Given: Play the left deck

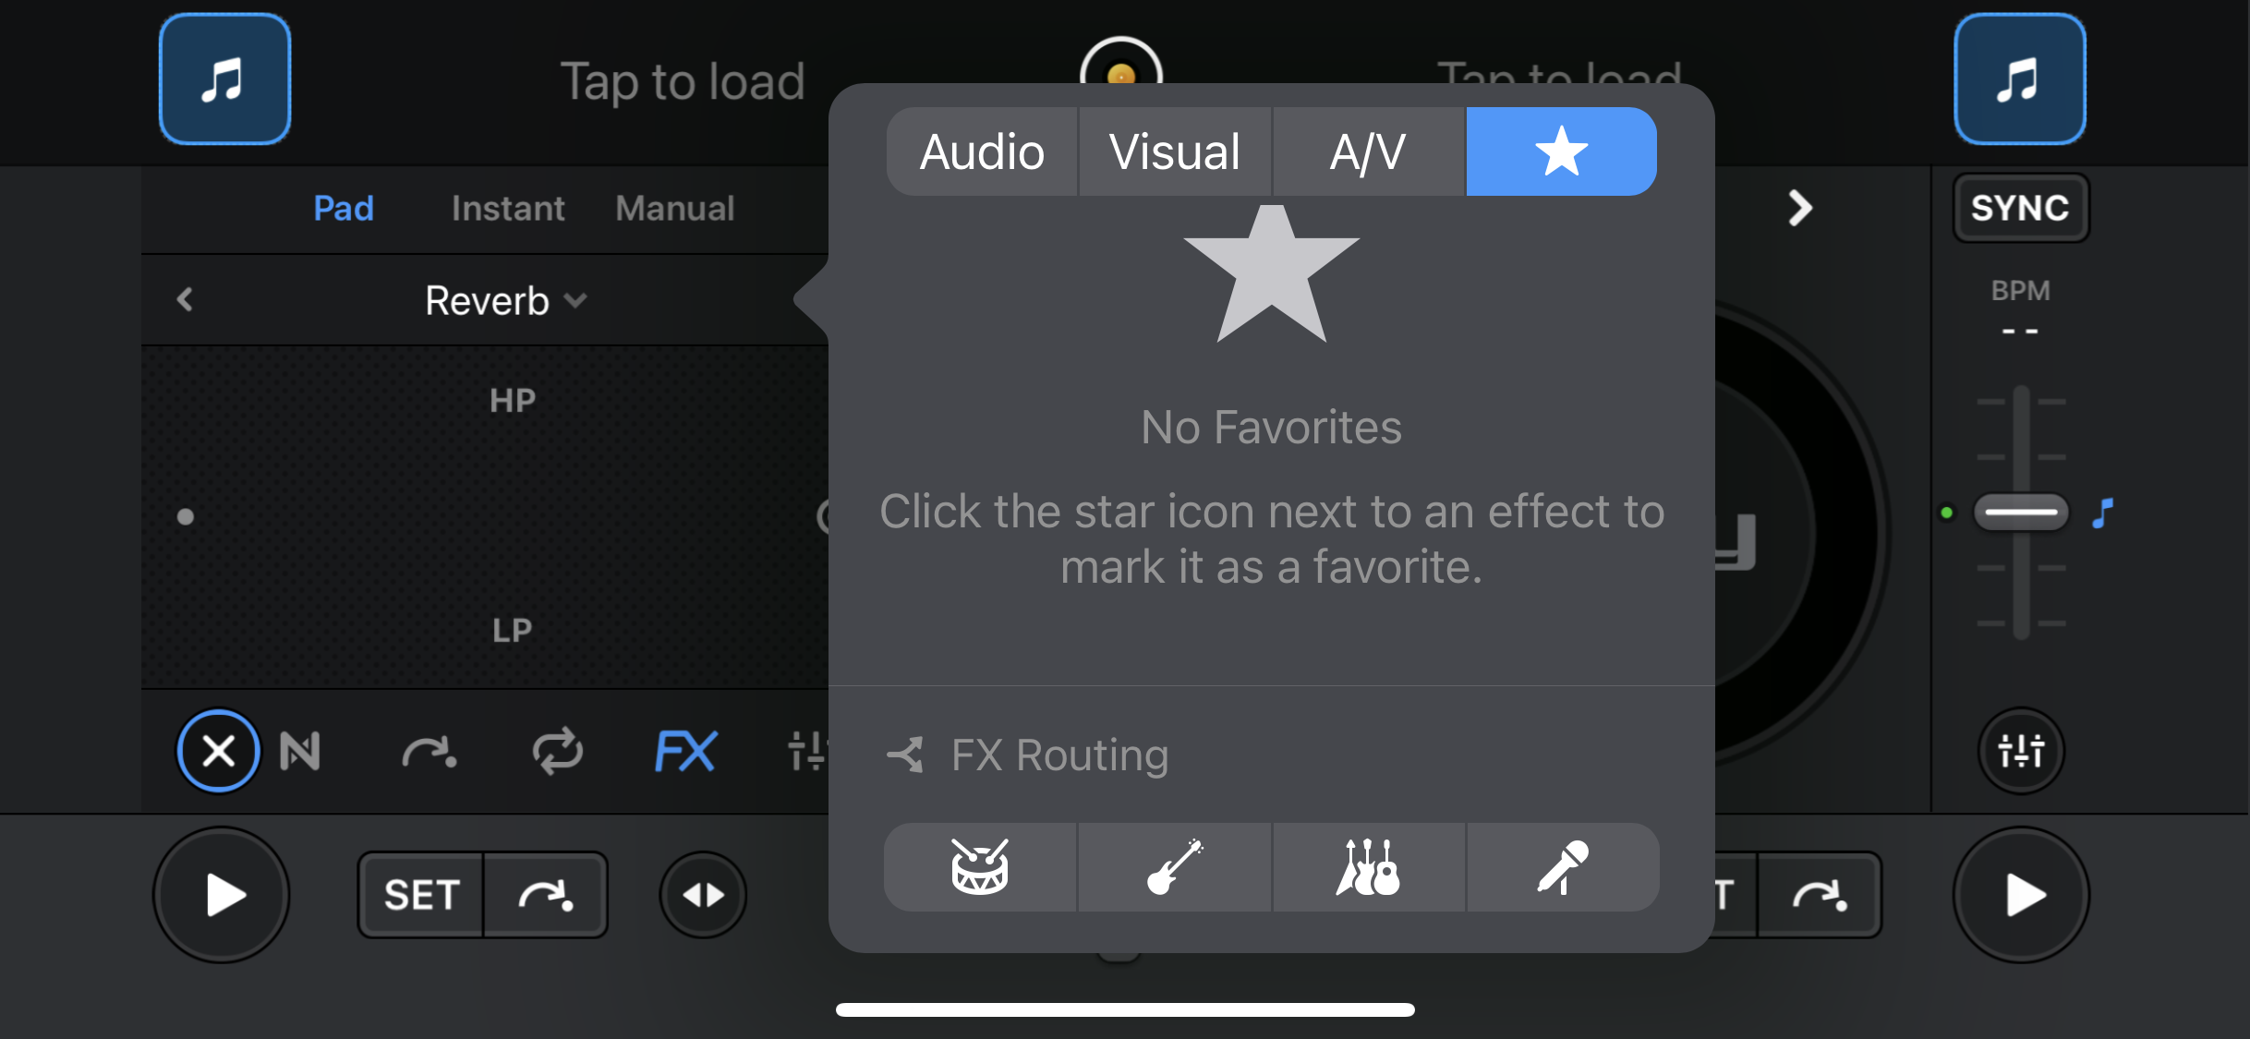Looking at the screenshot, I should click(x=222, y=894).
